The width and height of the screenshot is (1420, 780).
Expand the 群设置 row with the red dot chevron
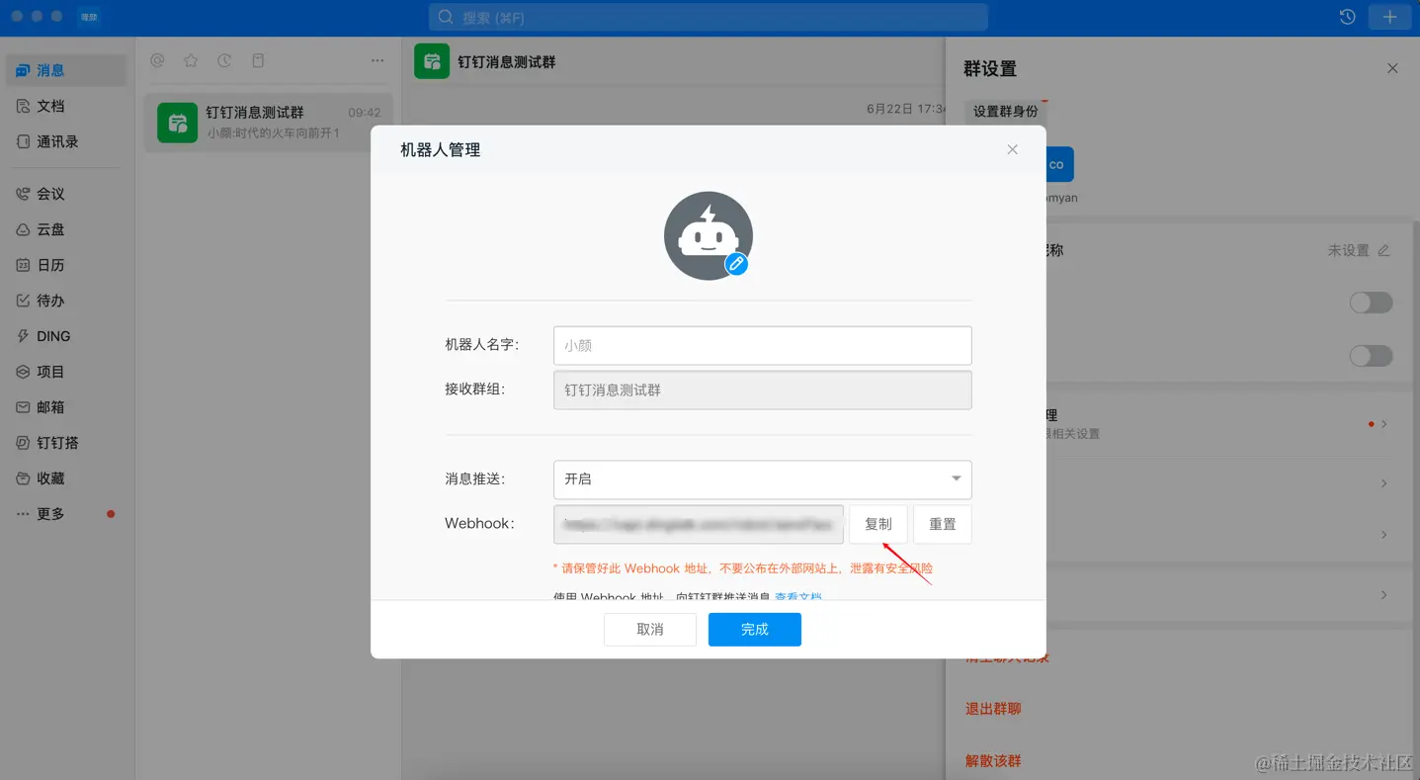(x=1384, y=424)
